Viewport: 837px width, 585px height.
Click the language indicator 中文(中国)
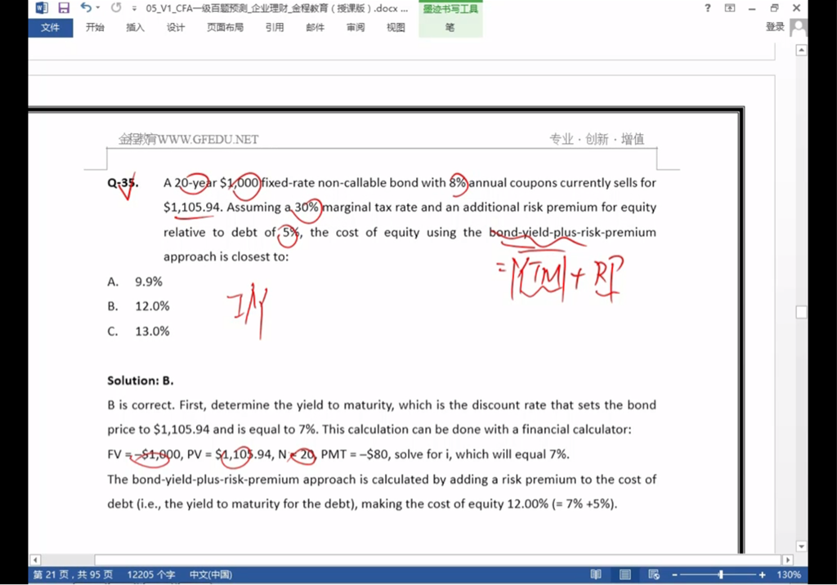(211, 575)
